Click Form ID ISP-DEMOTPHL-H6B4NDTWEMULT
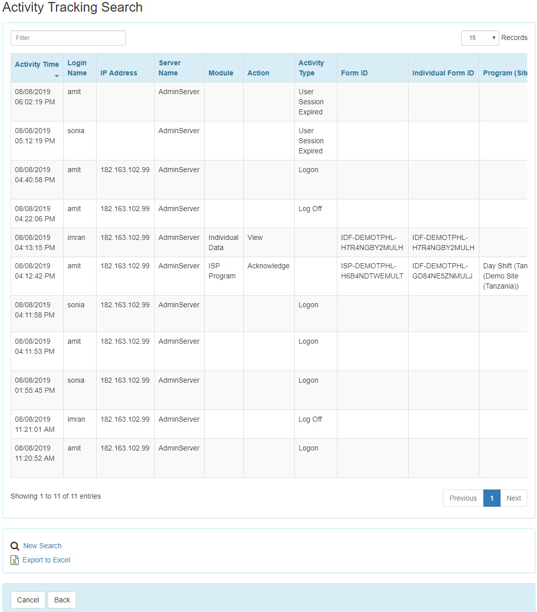This screenshot has height=612, width=537. (372, 271)
